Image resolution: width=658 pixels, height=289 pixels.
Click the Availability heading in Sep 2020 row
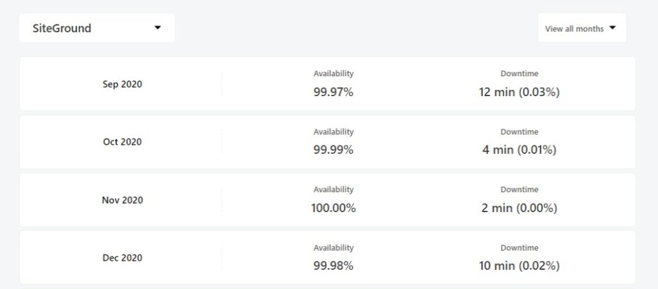tap(333, 74)
